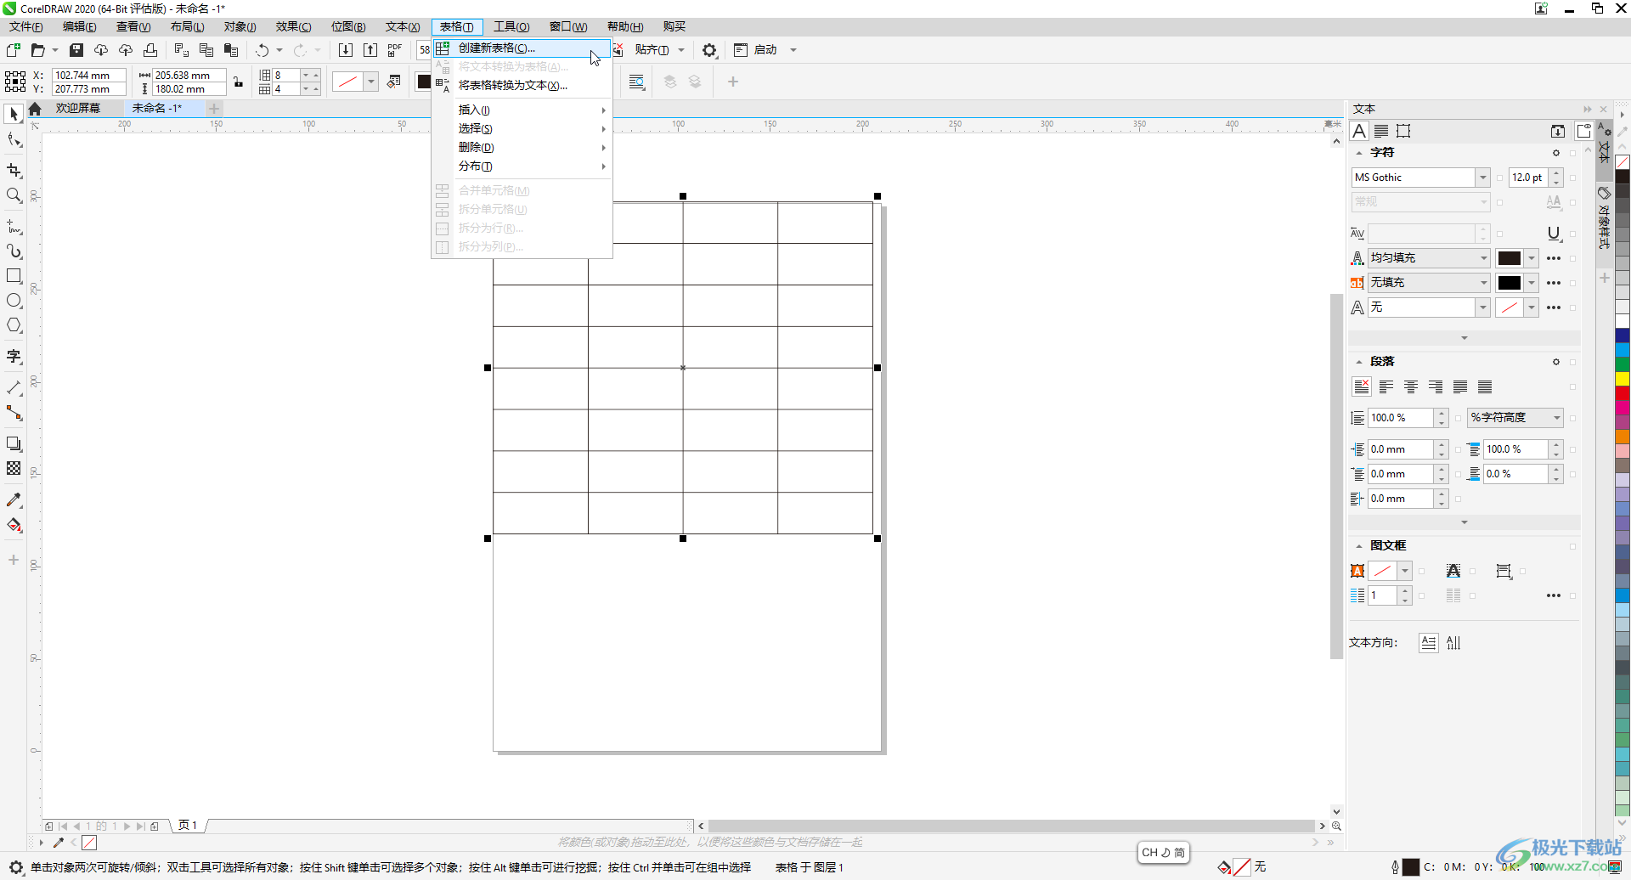The height and width of the screenshot is (880, 1631).
Task: Open the Options gear icon
Action: click(709, 50)
